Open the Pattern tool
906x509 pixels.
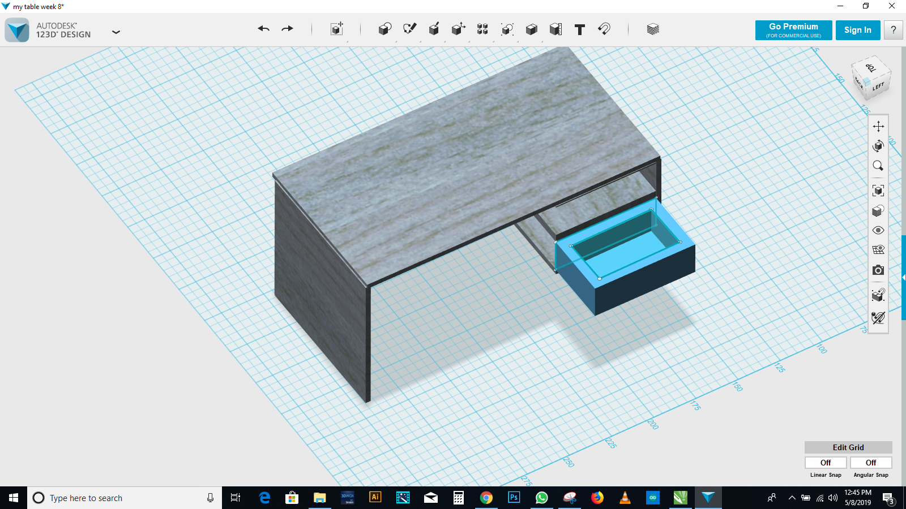tap(482, 29)
